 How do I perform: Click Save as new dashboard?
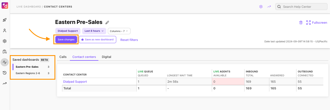click(x=98, y=40)
